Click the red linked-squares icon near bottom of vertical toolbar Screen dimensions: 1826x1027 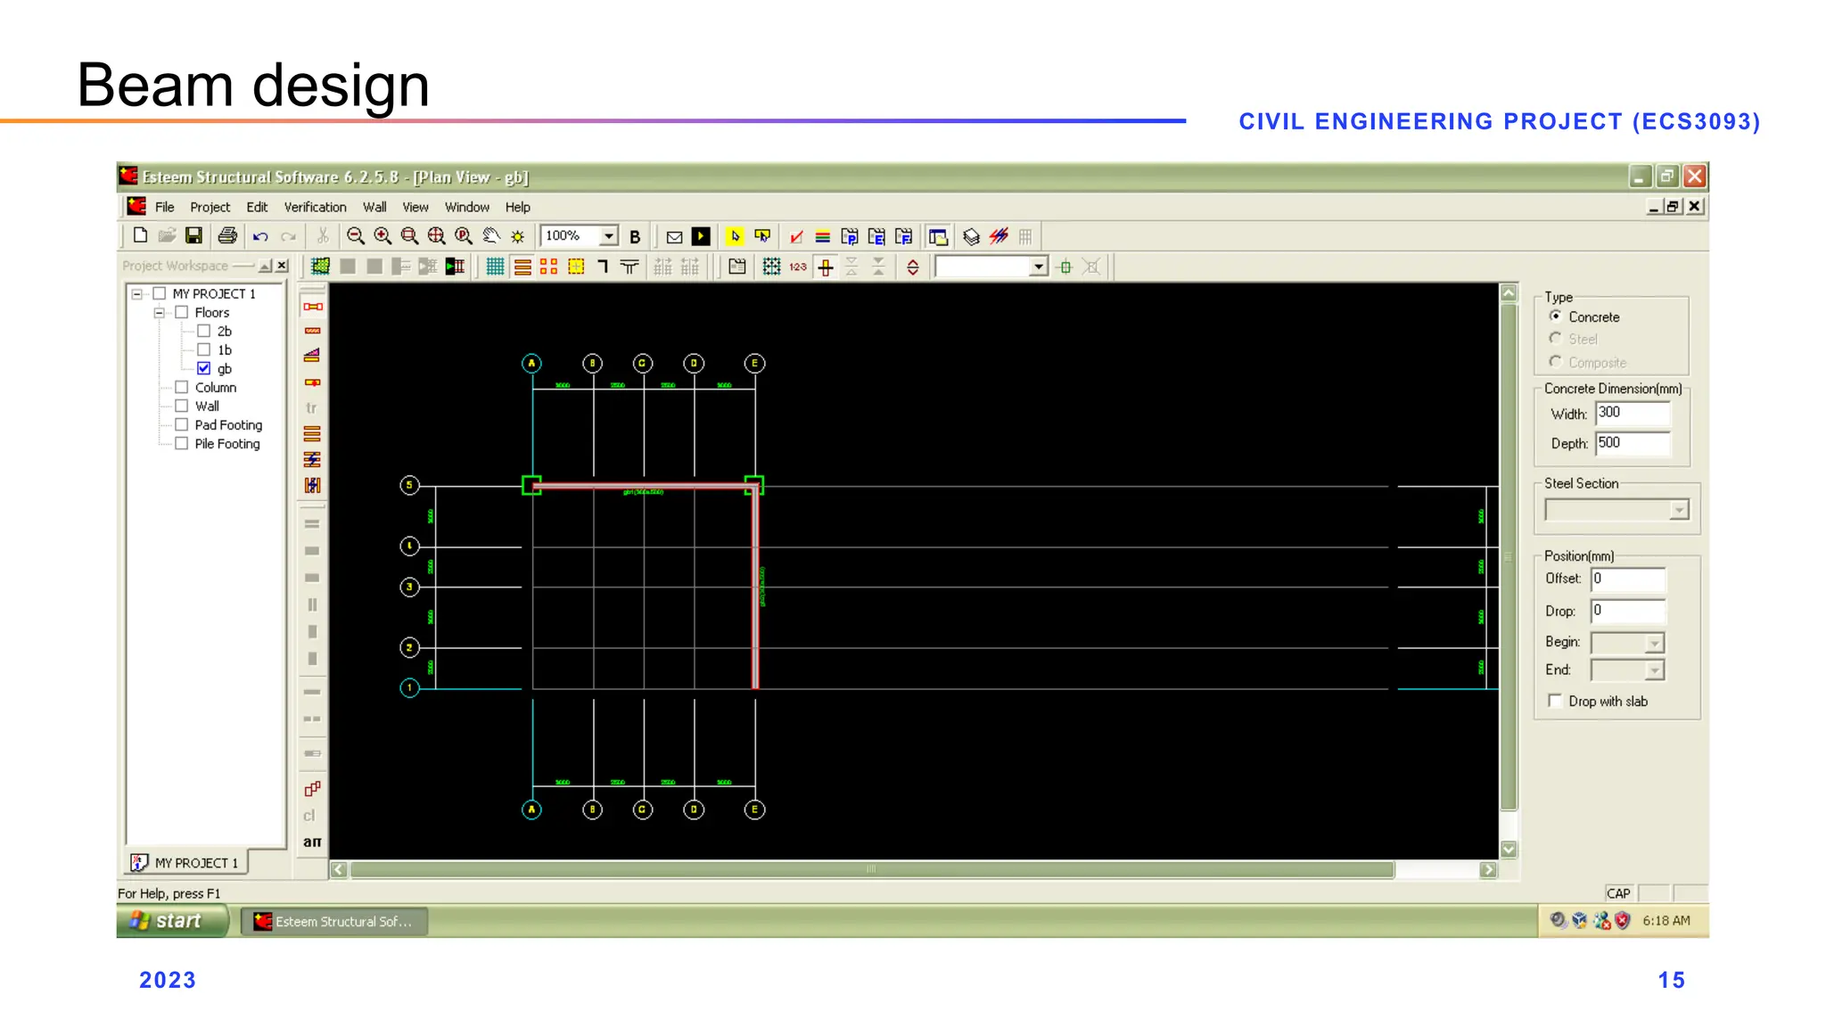pyautogui.click(x=312, y=788)
